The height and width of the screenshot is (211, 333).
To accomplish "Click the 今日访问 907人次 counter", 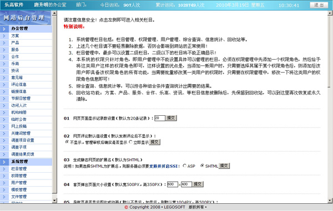I will coord(120,5).
